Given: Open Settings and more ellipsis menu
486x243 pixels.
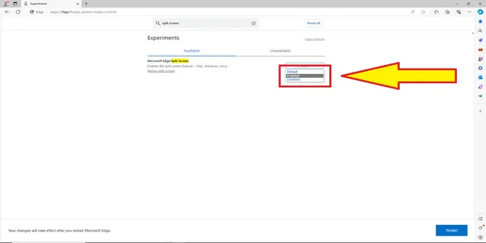Looking at the screenshot, I should click(x=470, y=12).
